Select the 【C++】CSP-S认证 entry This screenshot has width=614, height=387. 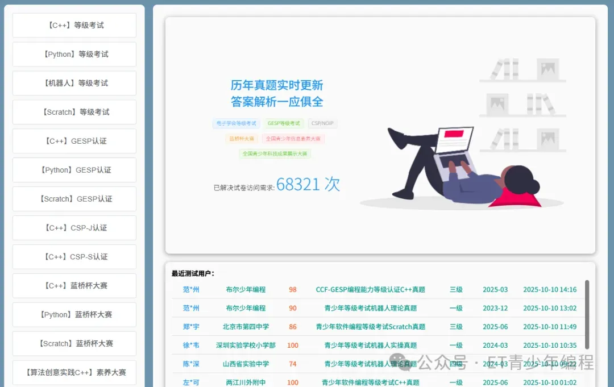[x=74, y=257]
